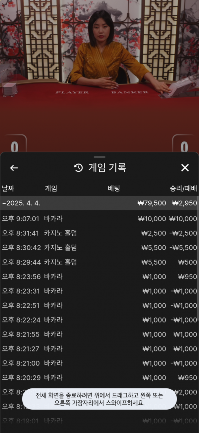Tap the drag handle atop the history panel
Viewport: 199px width, 433px height.
(99, 157)
